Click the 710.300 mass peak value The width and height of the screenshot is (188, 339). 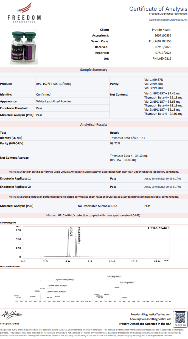coord(117,288)
